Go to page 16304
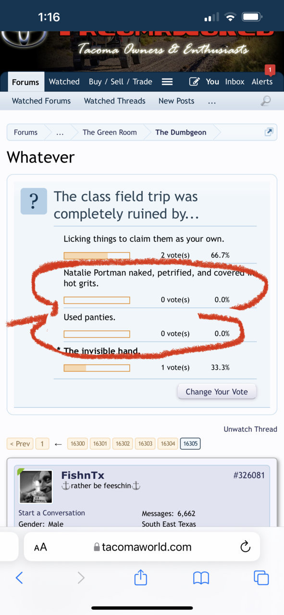This screenshot has height=615, width=284. click(x=168, y=444)
